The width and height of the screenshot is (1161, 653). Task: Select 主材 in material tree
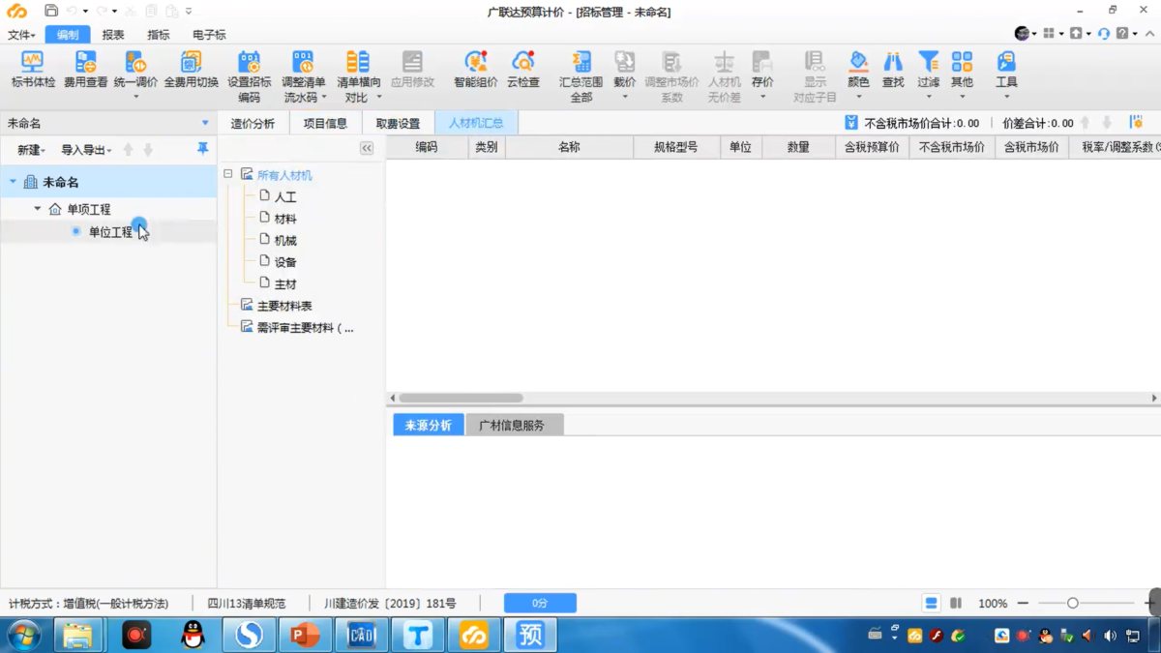coord(285,284)
